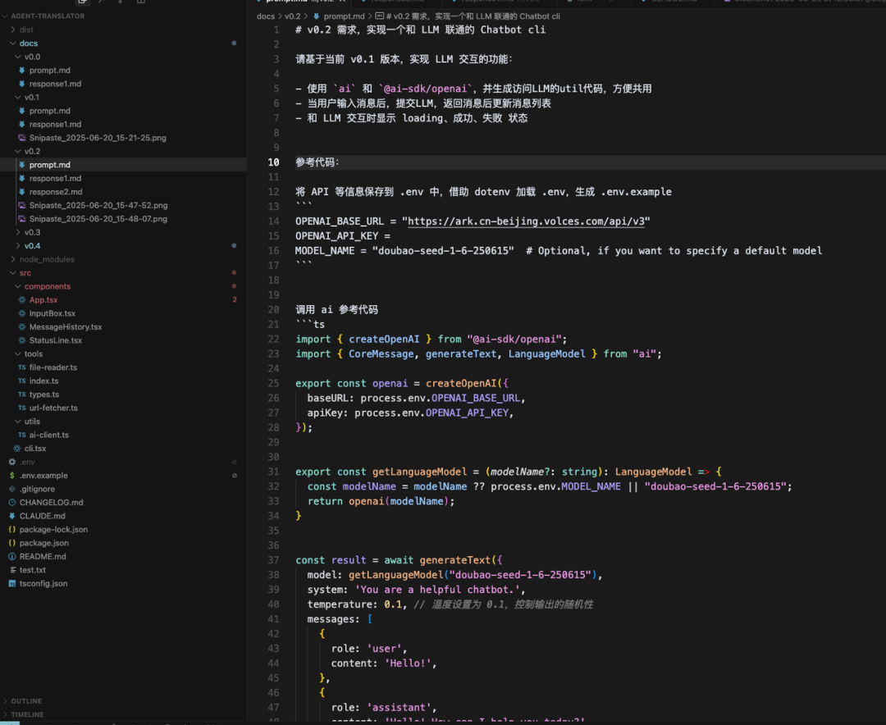Click the '# v0.2' heading breadcrumb symbol
This screenshot has height=725, width=886.
(473, 16)
